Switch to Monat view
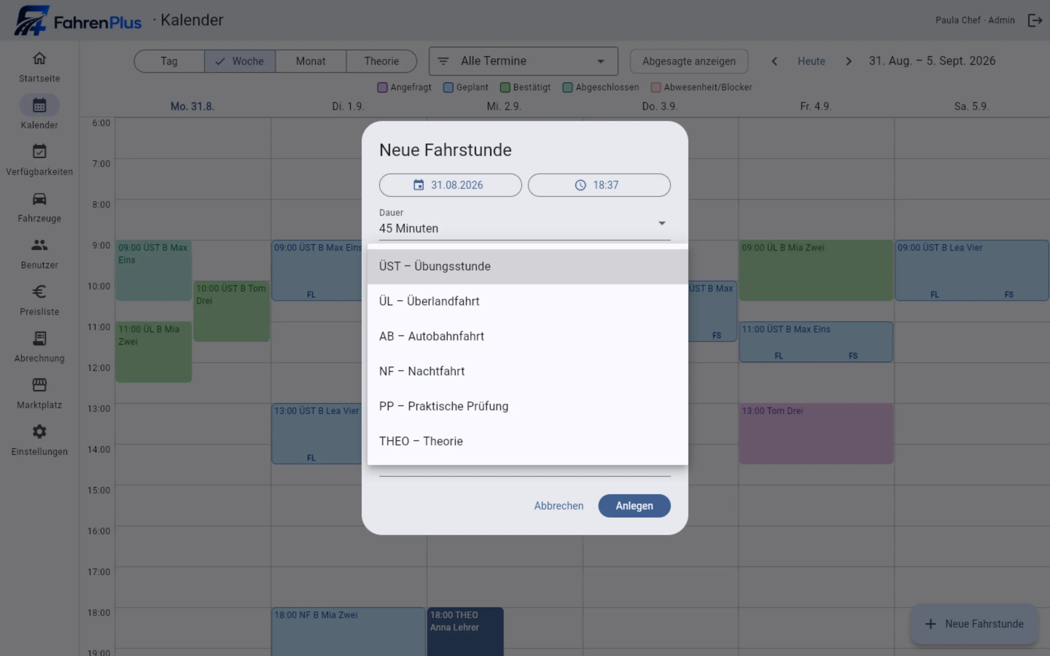The width and height of the screenshot is (1050, 656). pos(311,61)
